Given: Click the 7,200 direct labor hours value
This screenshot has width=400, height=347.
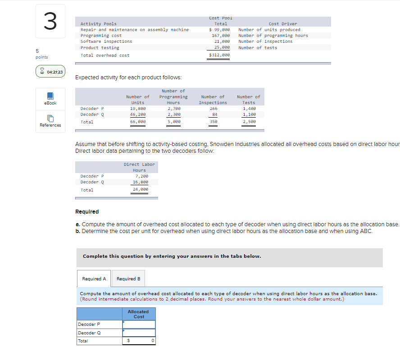Looking at the screenshot, I should [141, 176].
